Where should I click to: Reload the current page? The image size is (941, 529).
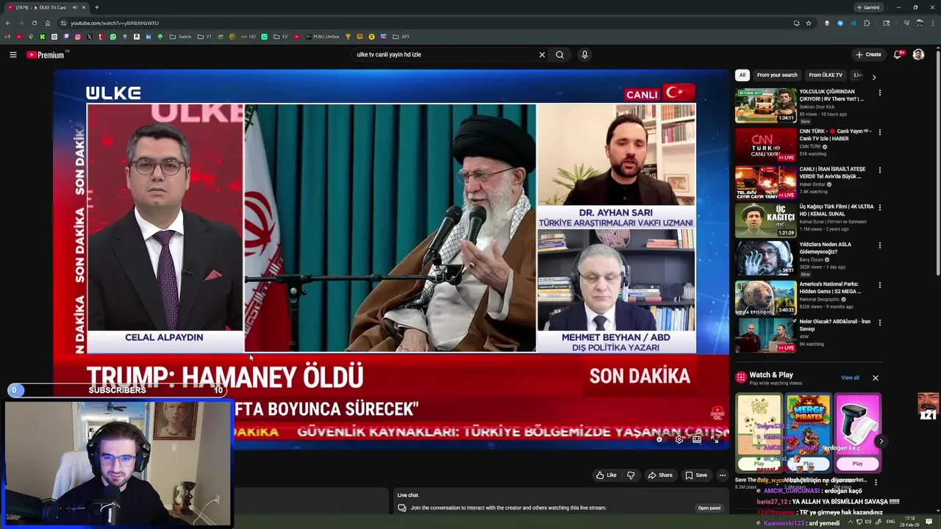[x=34, y=23]
